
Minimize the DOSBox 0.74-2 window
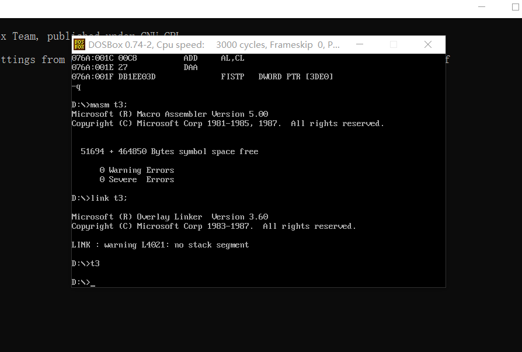(x=360, y=44)
